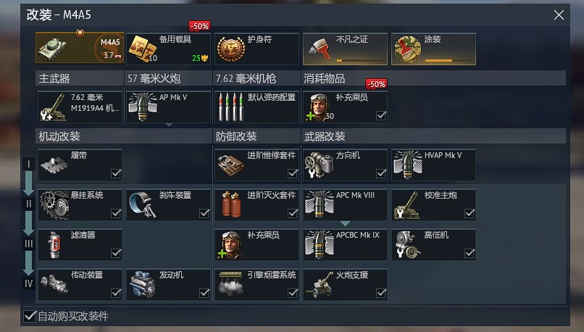Image resolution: width=584 pixels, height=332 pixels.
Task: Click the tier IV rank marker
Action: tap(29, 283)
